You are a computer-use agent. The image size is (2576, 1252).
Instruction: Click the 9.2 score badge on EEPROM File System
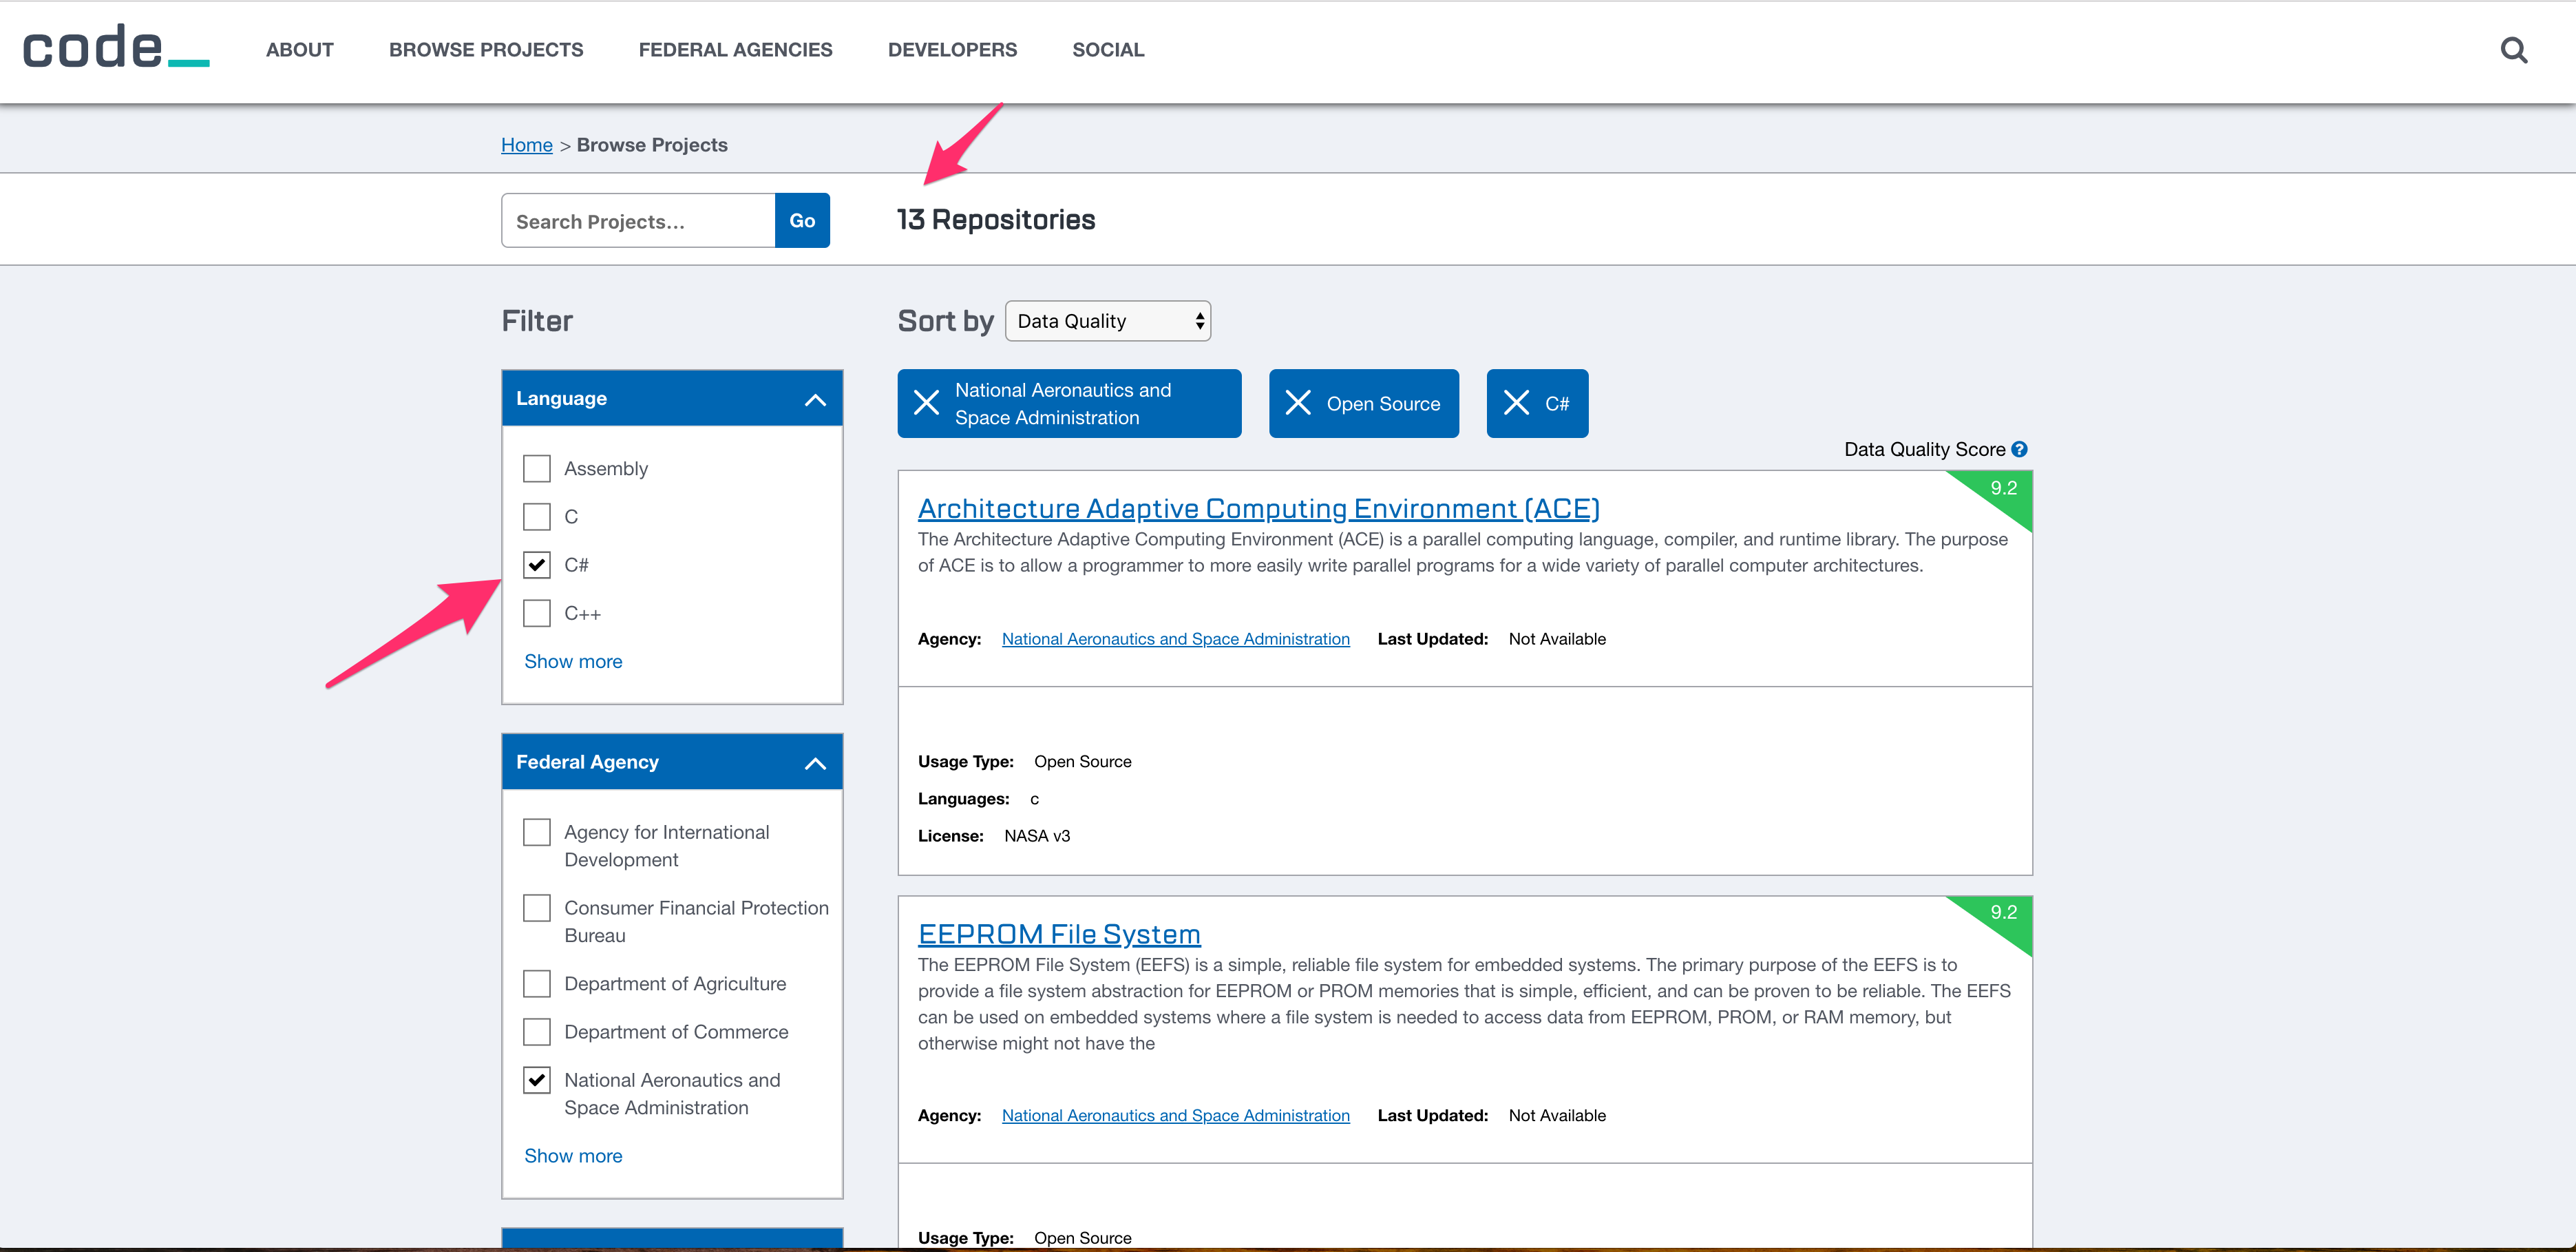click(2003, 913)
